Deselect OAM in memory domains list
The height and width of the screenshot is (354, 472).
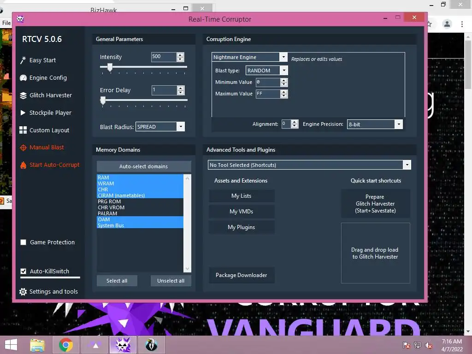pos(140,219)
